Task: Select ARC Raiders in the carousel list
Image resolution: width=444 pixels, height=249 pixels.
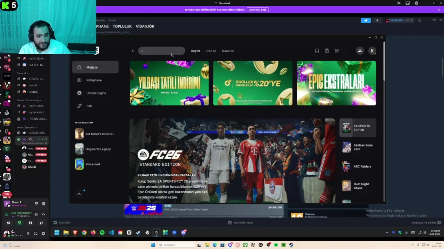Action: tap(358, 166)
